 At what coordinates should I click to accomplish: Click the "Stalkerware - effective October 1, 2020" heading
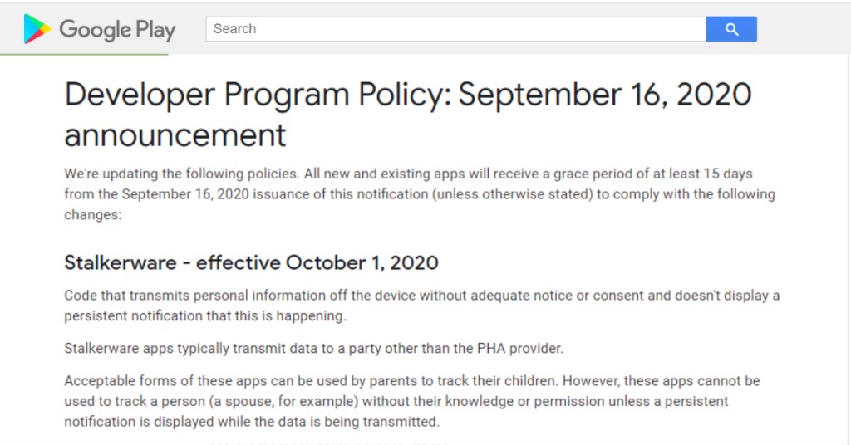pos(251,263)
